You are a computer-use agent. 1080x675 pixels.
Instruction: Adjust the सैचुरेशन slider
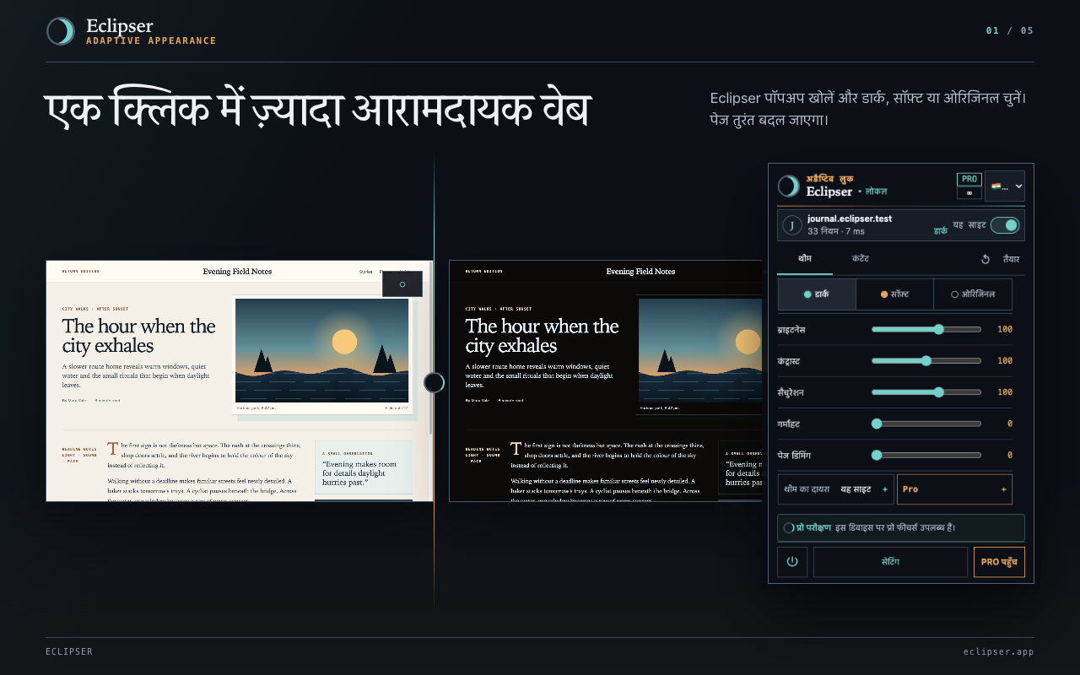click(x=926, y=391)
